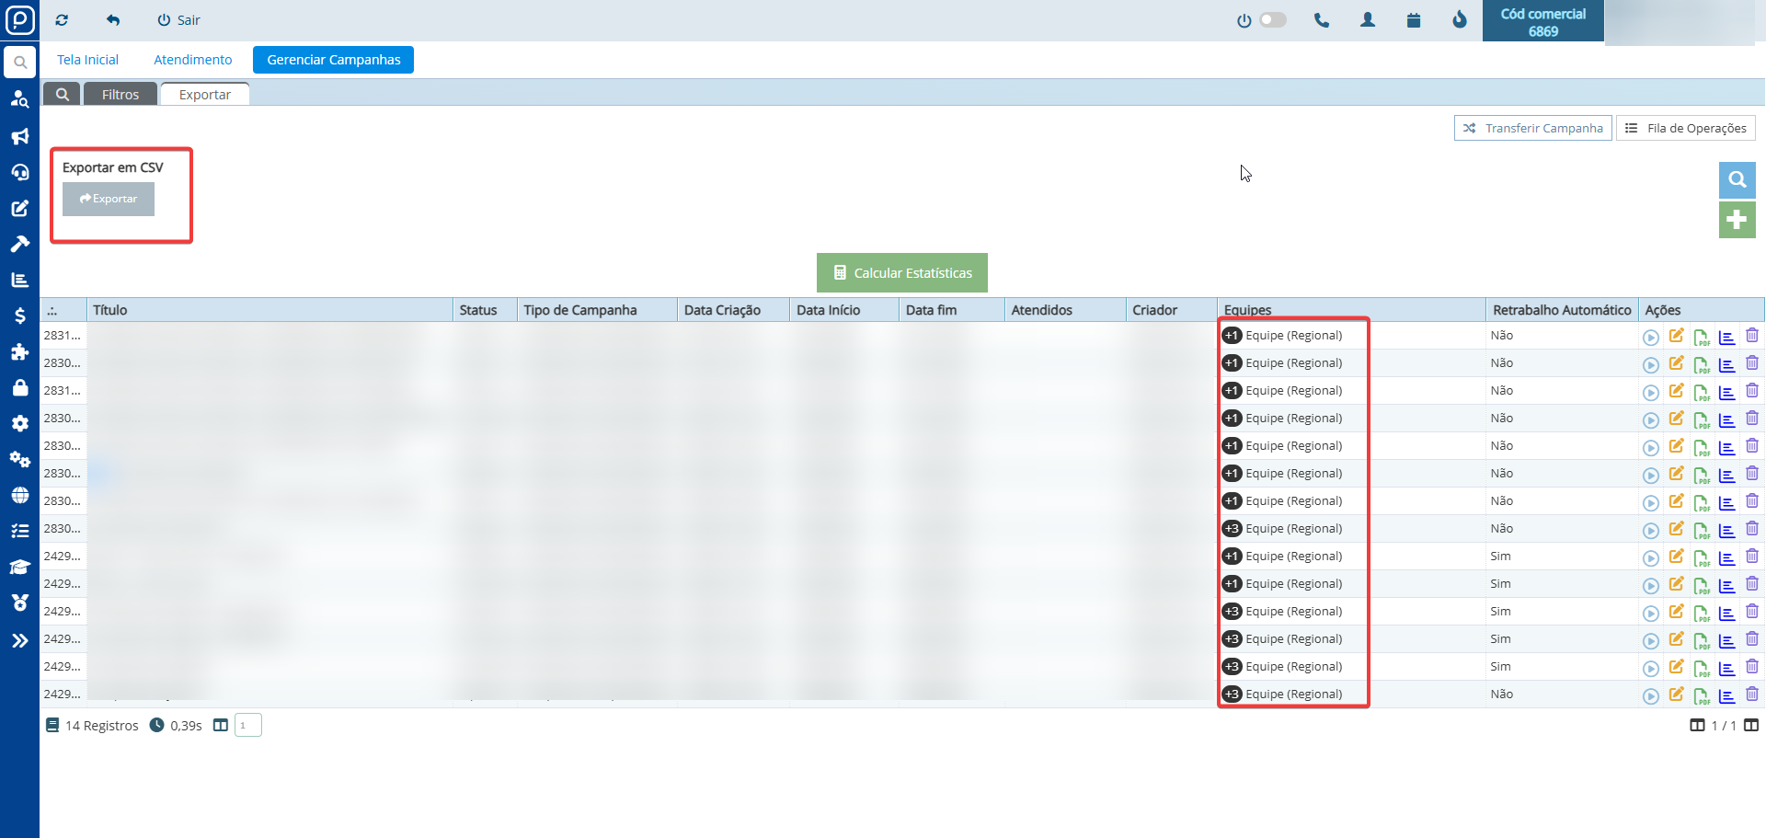Expand sidebar with double chevron icon

[x=19, y=641]
